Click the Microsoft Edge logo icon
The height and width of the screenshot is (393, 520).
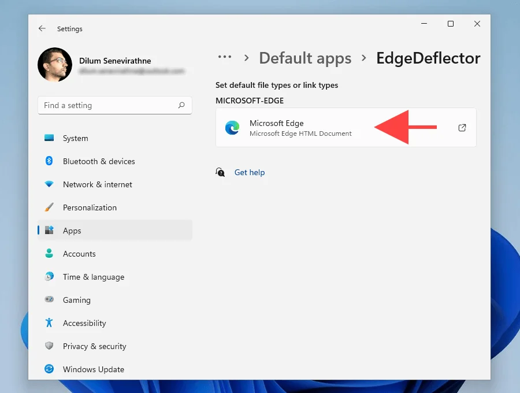[232, 128]
